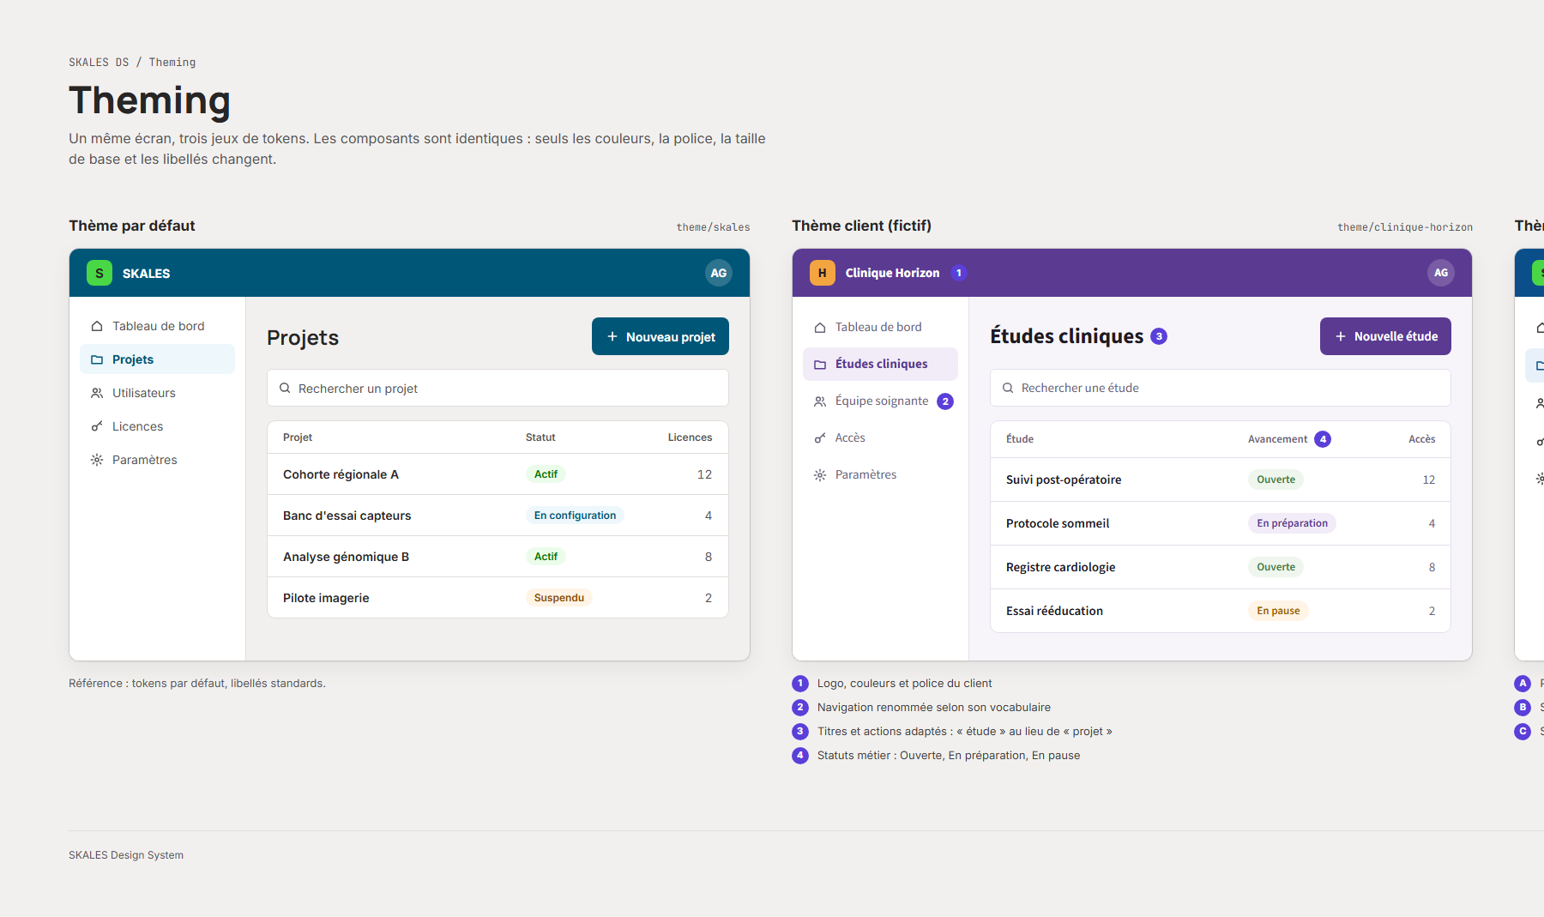This screenshot has width=1544, height=917.
Task: Open the Protocole sommeil row
Action: pyautogui.click(x=1221, y=523)
